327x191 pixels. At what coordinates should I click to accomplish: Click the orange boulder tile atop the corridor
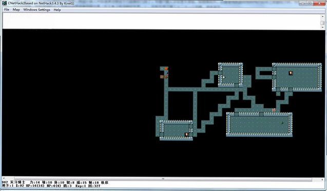[x=166, y=69]
